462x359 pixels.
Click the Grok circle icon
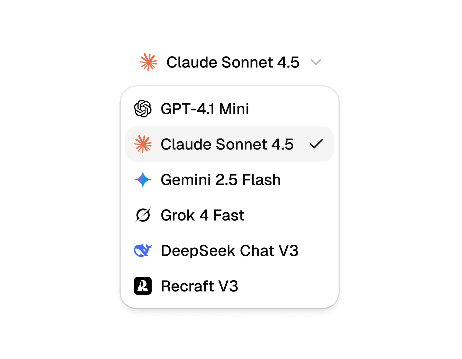(143, 215)
